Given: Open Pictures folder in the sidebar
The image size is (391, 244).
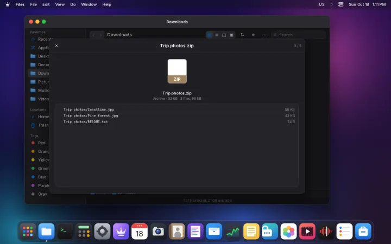Looking at the screenshot, I should click(x=40, y=82).
